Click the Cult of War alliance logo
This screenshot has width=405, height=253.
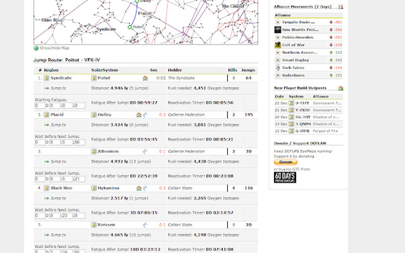tap(278, 45)
